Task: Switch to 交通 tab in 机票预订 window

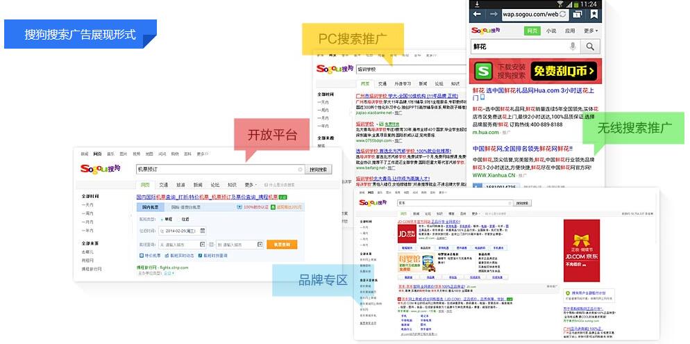Action: coord(163,185)
